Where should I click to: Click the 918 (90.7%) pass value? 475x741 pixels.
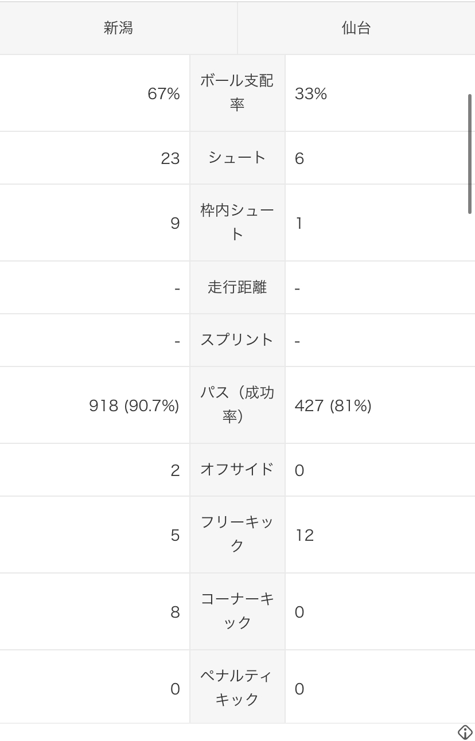[x=134, y=406]
